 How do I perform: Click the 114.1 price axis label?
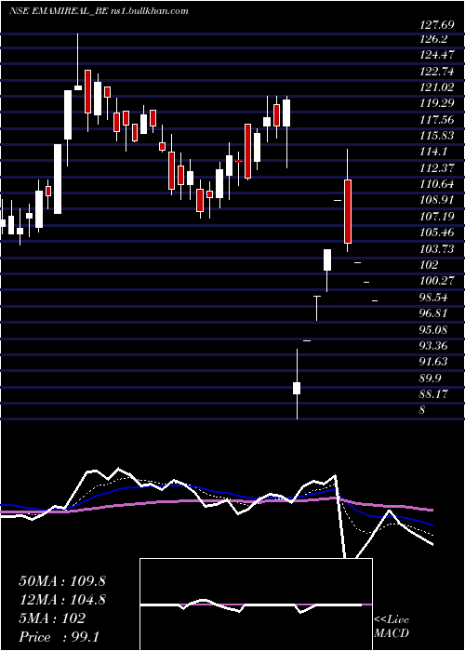pos(434,152)
